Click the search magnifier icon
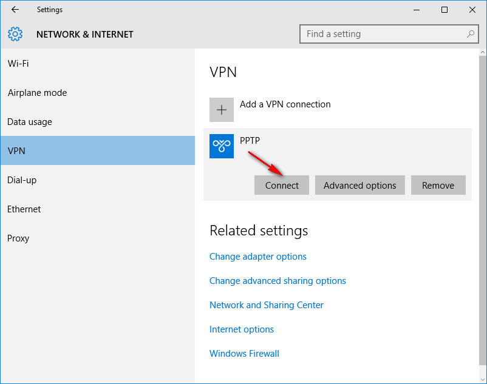This screenshot has height=384, width=487. pos(471,34)
